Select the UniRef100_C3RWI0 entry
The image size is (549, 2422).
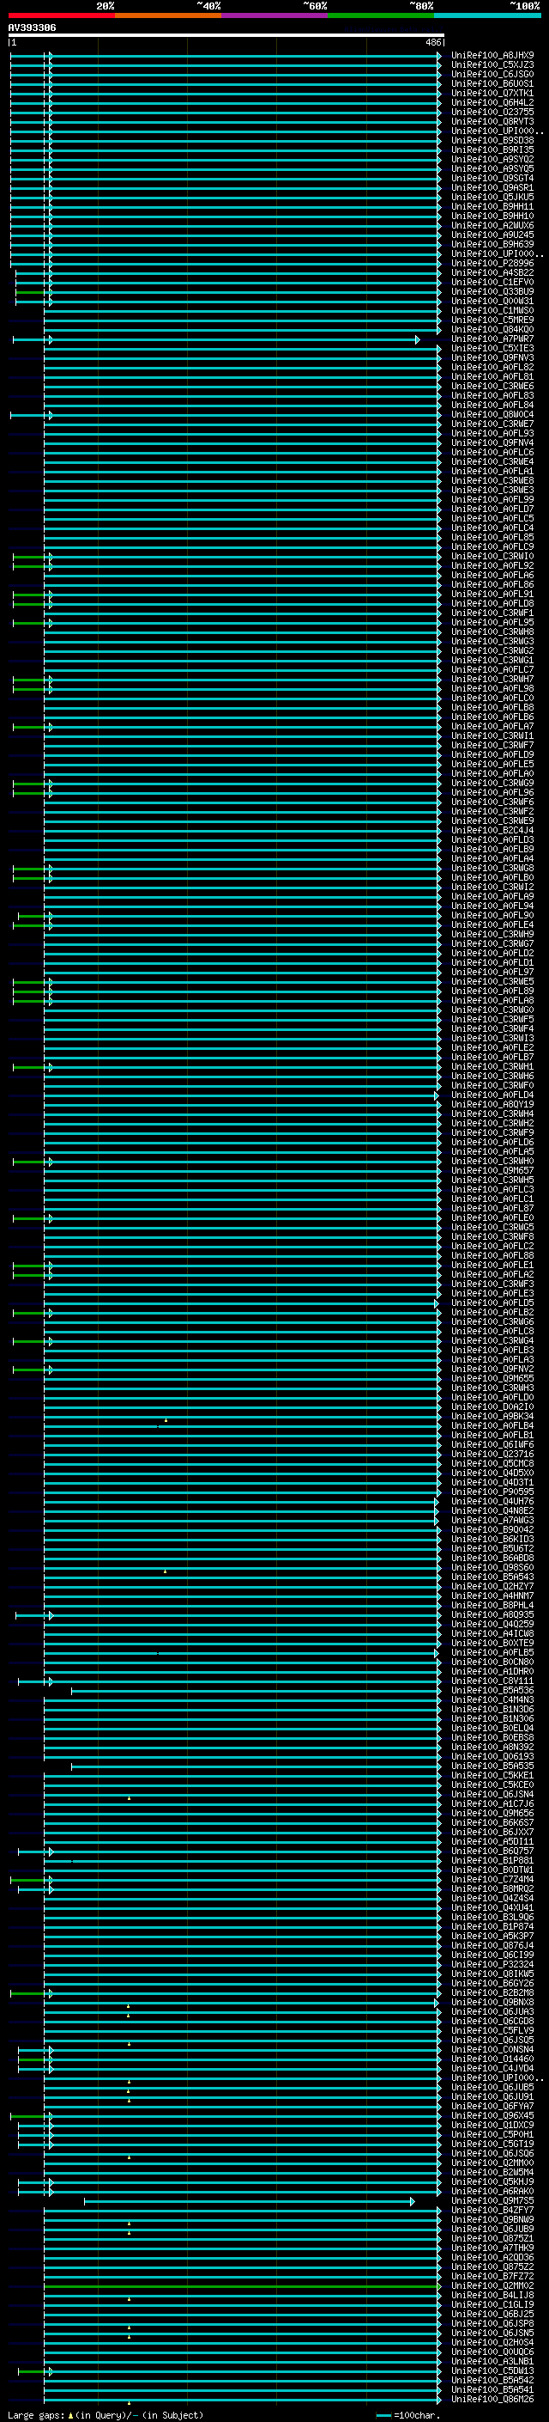pos(492,556)
